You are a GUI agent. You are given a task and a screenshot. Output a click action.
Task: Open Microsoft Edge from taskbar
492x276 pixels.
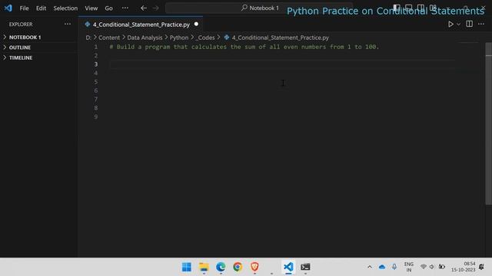[x=221, y=267]
